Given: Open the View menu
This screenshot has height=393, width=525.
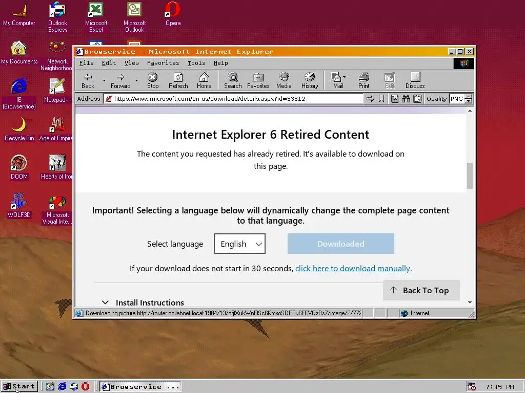Looking at the screenshot, I should (132, 63).
